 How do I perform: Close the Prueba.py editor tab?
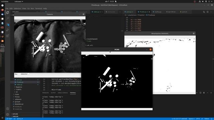point(149,12)
